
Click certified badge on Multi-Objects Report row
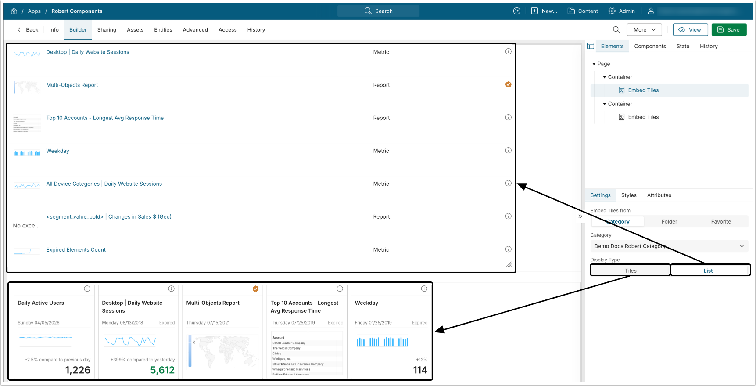click(x=508, y=84)
